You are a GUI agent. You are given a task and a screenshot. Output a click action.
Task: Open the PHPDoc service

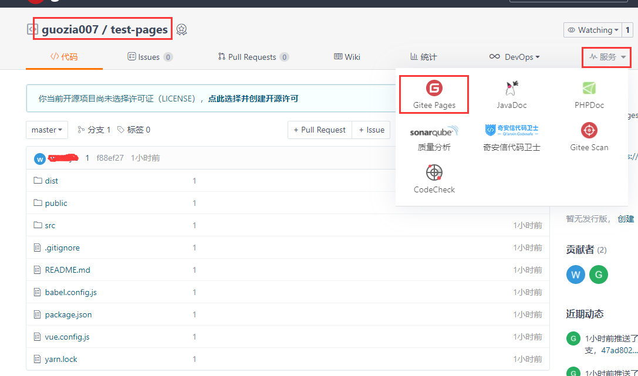(x=589, y=94)
